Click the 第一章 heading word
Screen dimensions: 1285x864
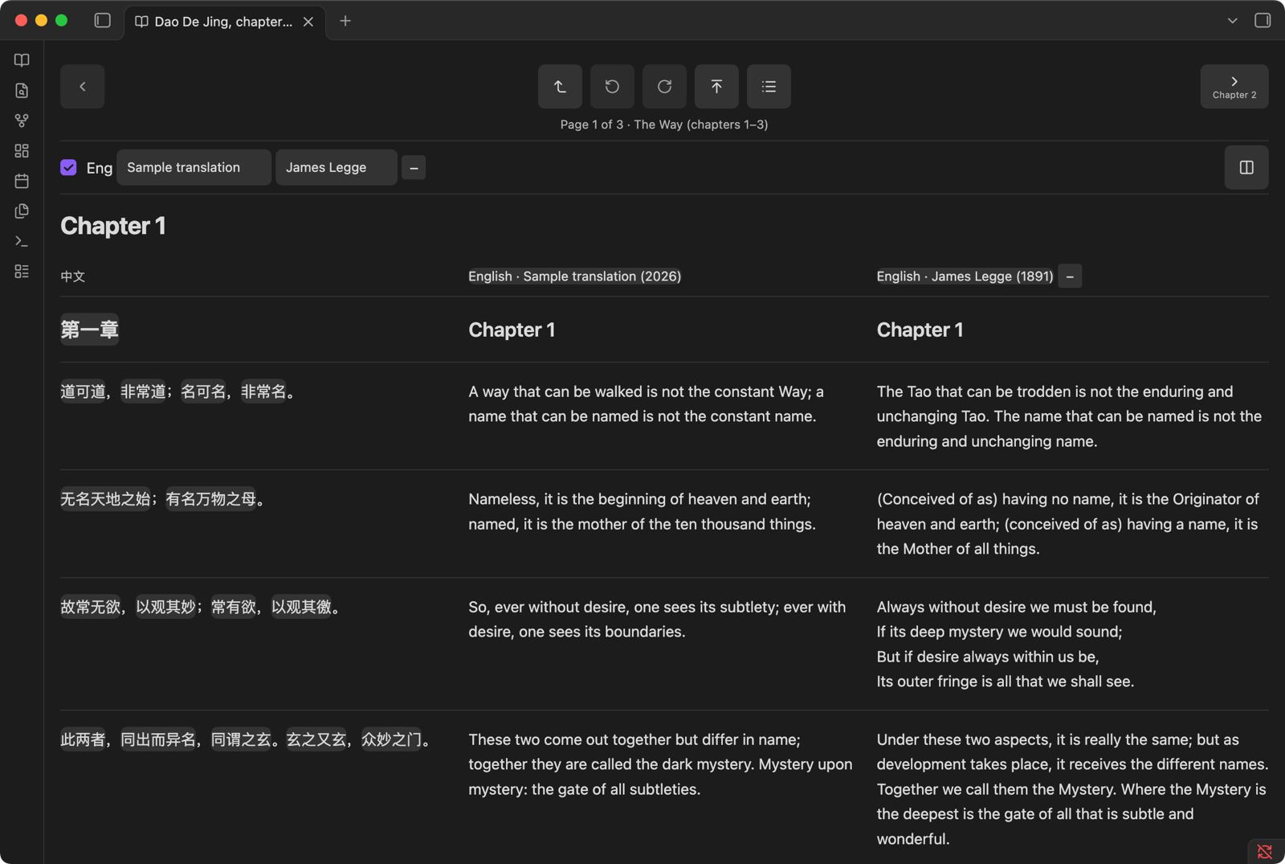[89, 330]
